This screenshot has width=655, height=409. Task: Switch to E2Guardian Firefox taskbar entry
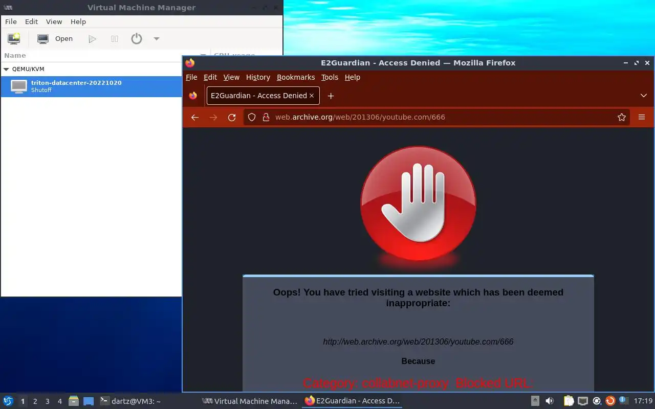pos(352,401)
